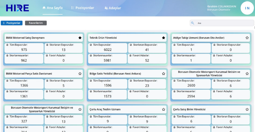Open the Ana Sayfa tab
The height and width of the screenshot is (132, 255).
53,8
